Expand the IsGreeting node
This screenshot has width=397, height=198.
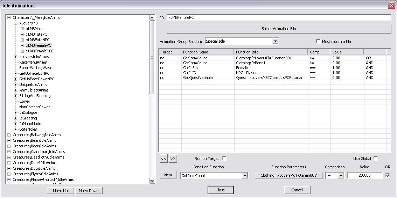[16, 118]
